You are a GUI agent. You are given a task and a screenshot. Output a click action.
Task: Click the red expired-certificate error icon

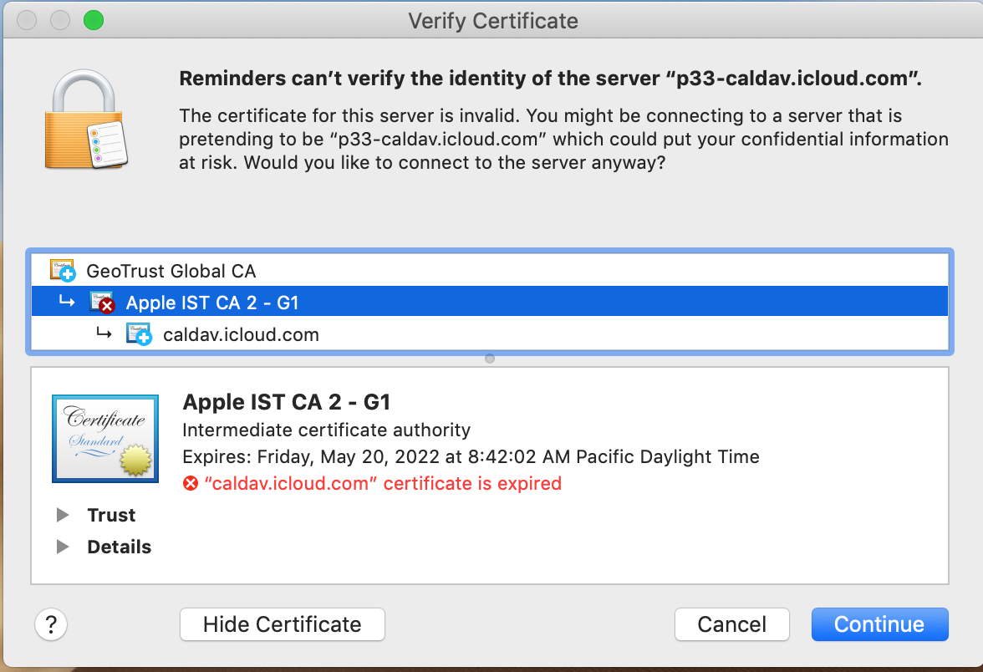tap(191, 483)
